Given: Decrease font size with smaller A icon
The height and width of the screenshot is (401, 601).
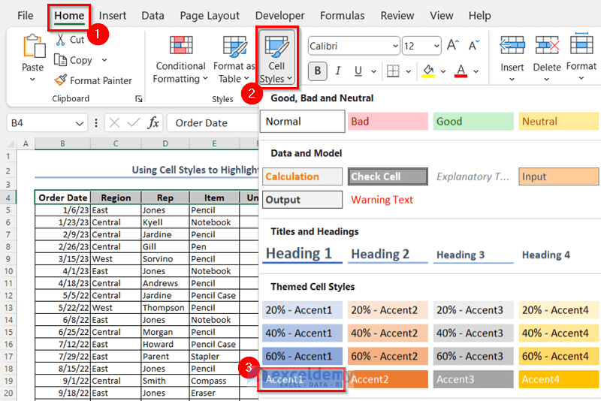Looking at the screenshot, I should (x=474, y=45).
